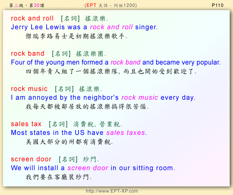Click pink 'rock band' in the example sentence

coord(125,62)
